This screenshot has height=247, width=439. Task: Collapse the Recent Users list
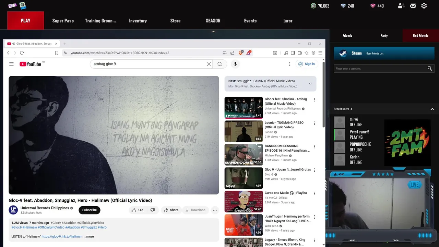point(432,109)
